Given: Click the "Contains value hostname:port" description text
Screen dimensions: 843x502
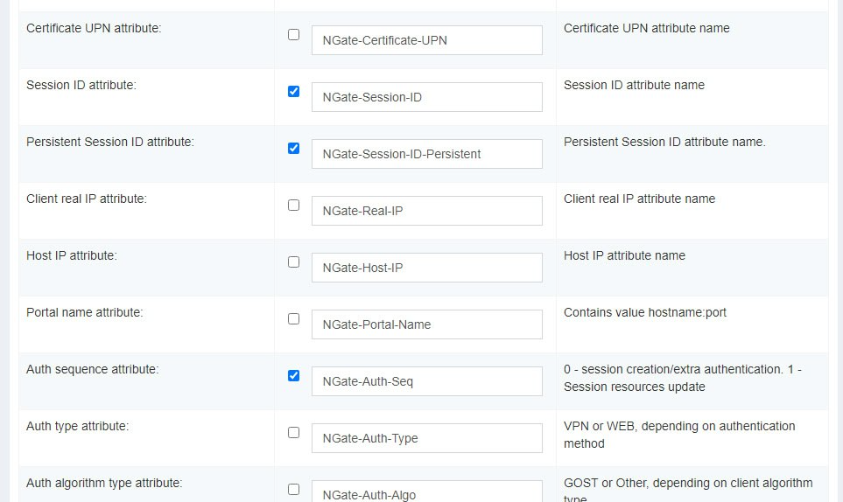Looking at the screenshot, I should click(644, 312).
